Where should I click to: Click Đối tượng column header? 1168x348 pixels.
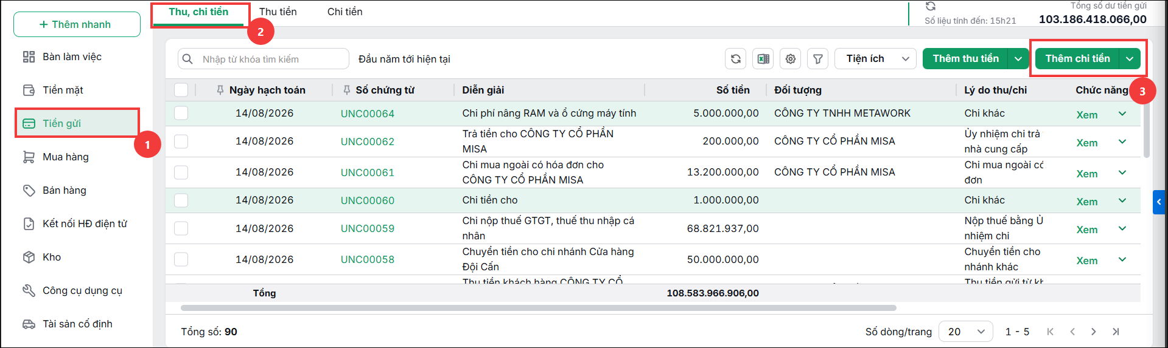pos(797,90)
